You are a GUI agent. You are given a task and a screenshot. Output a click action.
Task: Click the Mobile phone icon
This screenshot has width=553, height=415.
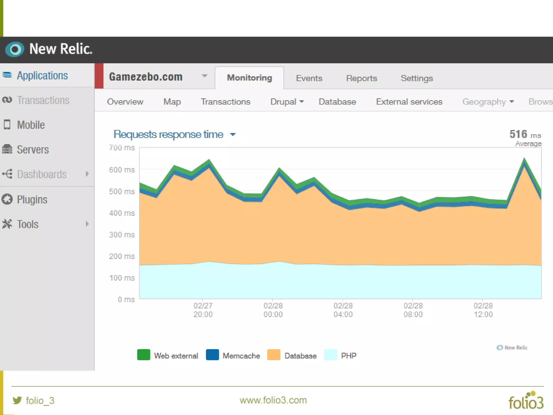7,125
